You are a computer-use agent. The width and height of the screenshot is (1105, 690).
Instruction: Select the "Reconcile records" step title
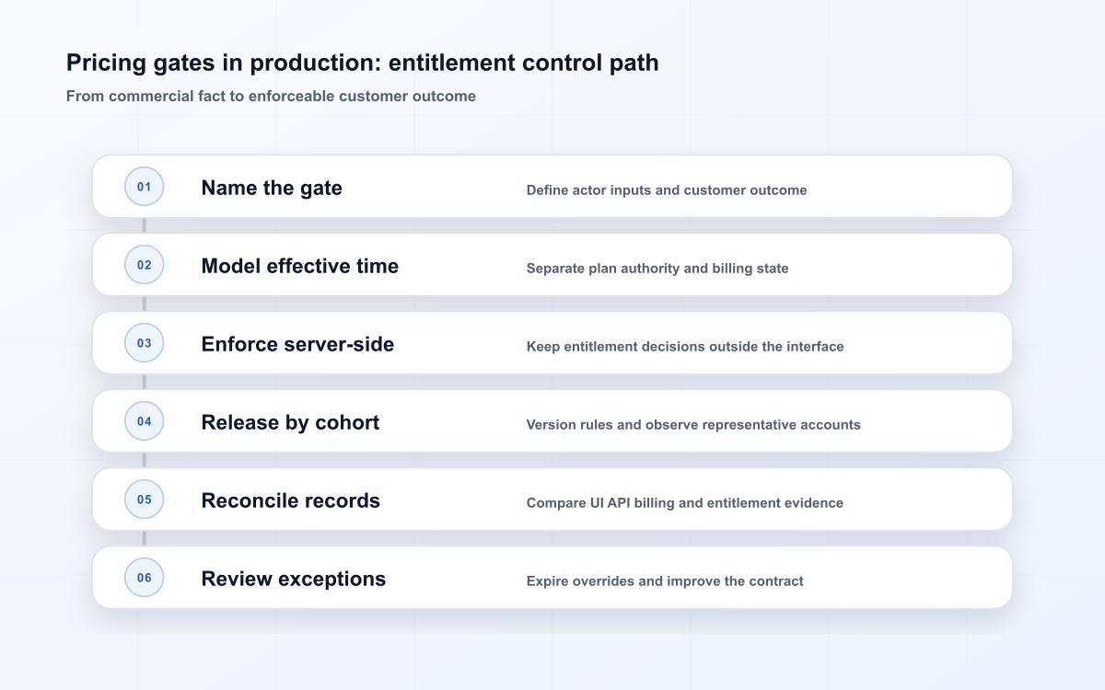tap(290, 500)
